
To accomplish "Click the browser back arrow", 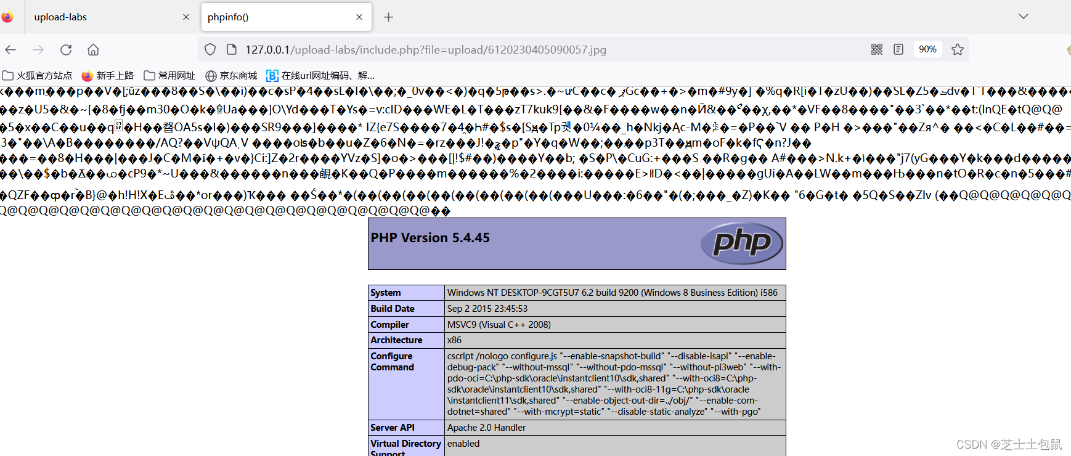I will point(10,50).
